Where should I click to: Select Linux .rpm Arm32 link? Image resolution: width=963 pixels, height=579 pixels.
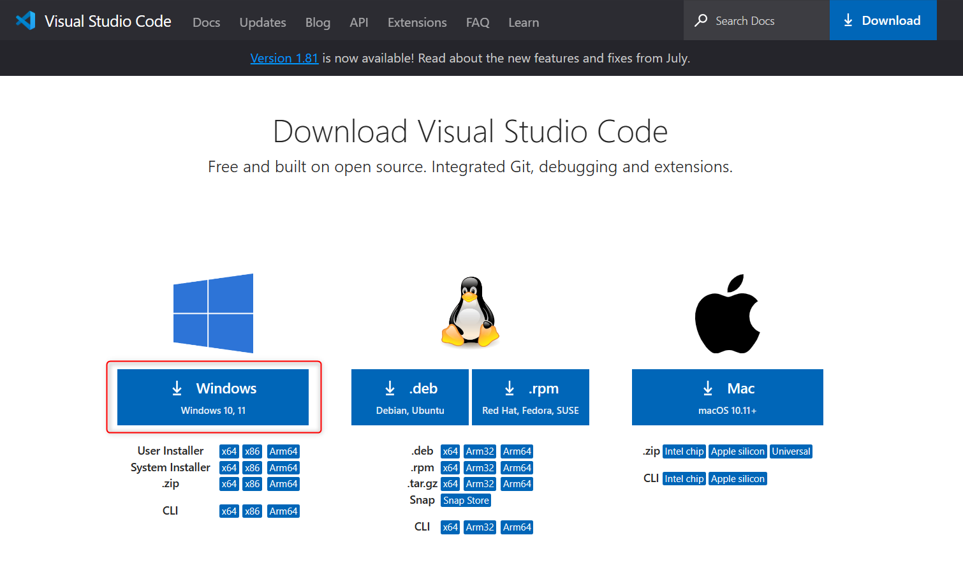[x=480, y=468]
